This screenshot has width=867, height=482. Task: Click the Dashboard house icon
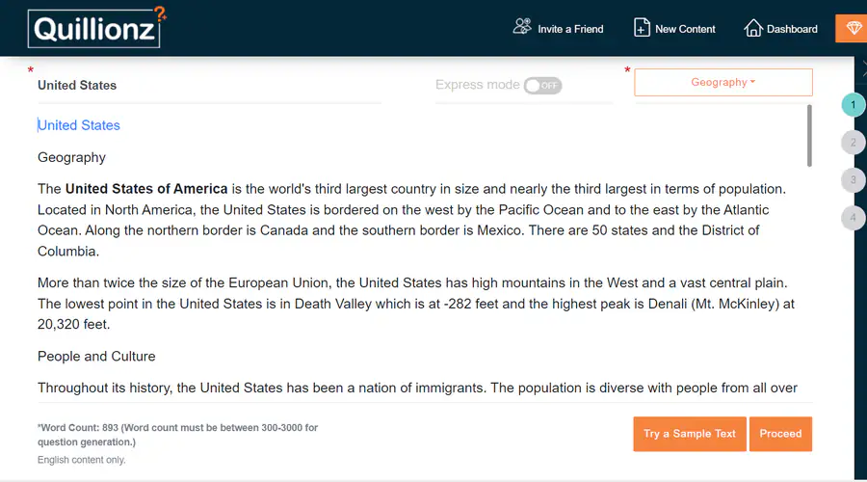point(753,28)
